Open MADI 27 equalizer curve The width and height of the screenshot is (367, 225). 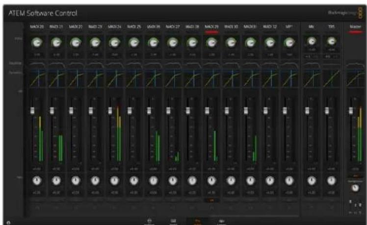[x=173, y=64]
